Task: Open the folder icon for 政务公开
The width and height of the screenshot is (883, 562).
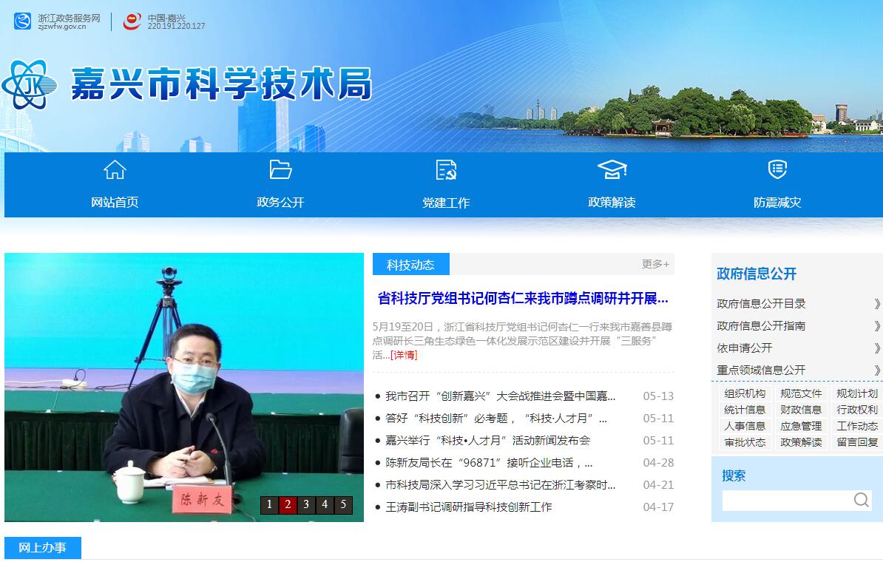Action: click(x=280, y=170)
